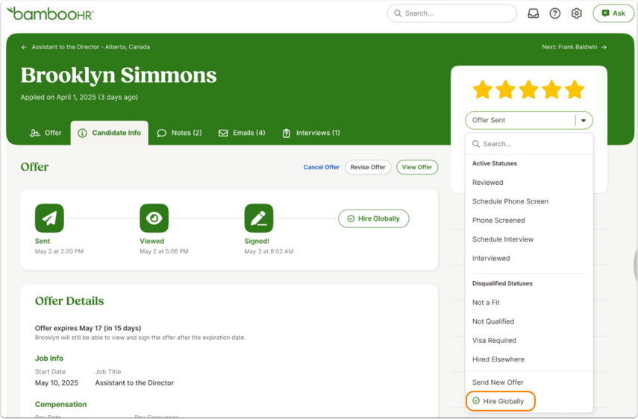Click the Compensation section label
The height and width of the screenshot is (419, 638).
[x=60, y=404]
